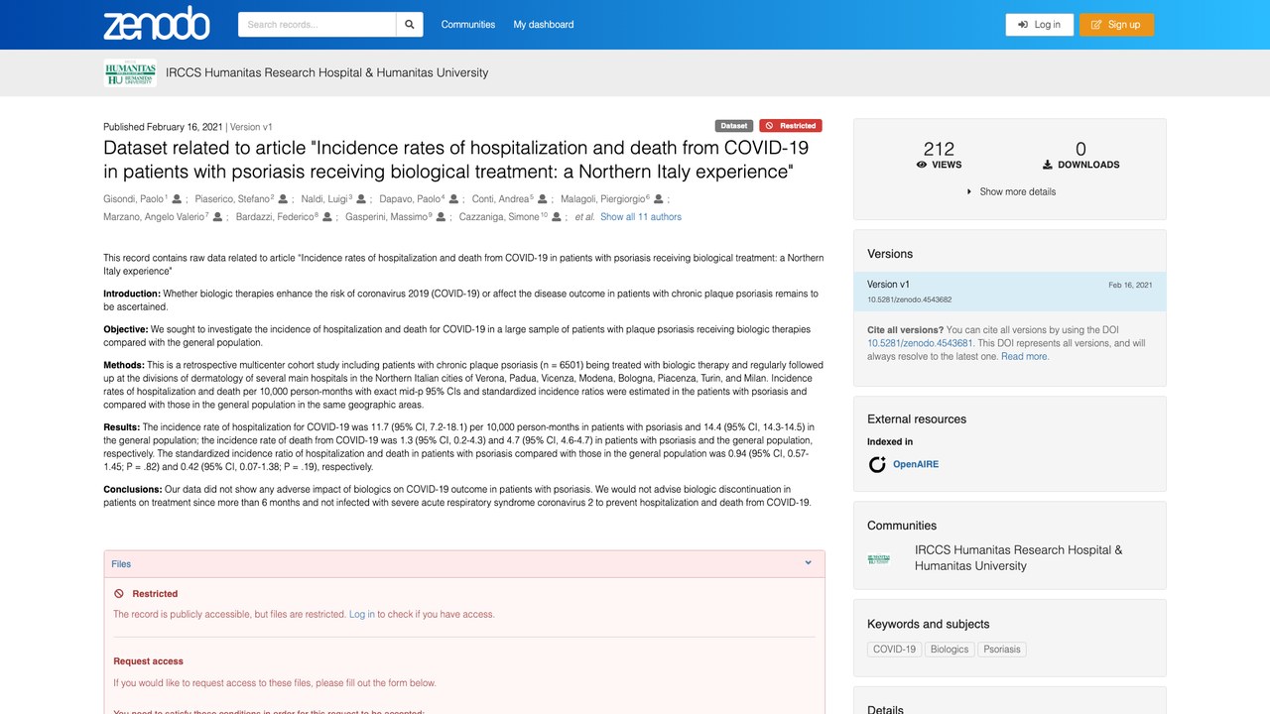This screenshot has width=1270, height=714.
Task: Collapse the Files panel chevron
Action: click(808, 563)
